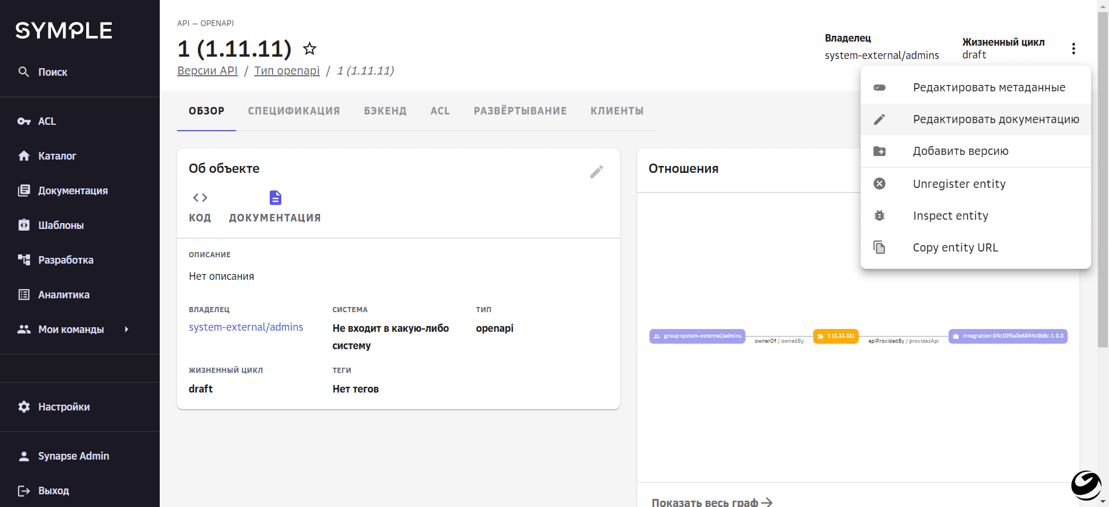1109x507 pixels.
Task: Select Inspect entity menu item
Action: point(976,216)
